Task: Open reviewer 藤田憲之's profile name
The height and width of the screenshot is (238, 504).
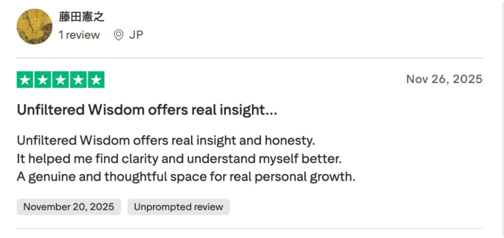Action: [x=81, y=17]
